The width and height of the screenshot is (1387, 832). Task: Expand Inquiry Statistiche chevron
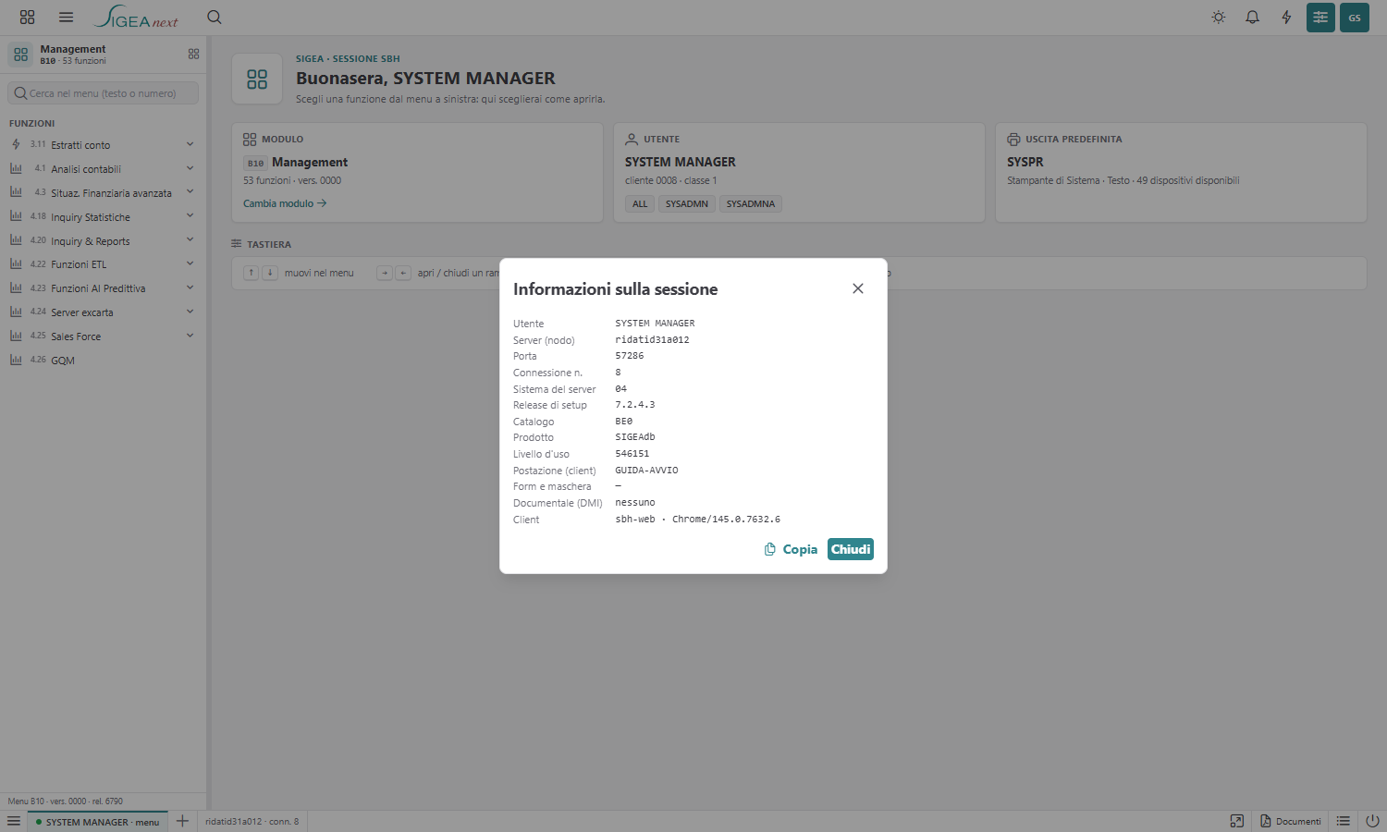coord(190,216)
